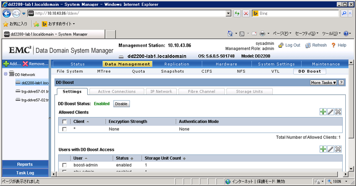Toggle select-all checkbox in Allowed Clients header

coord(65,122)
